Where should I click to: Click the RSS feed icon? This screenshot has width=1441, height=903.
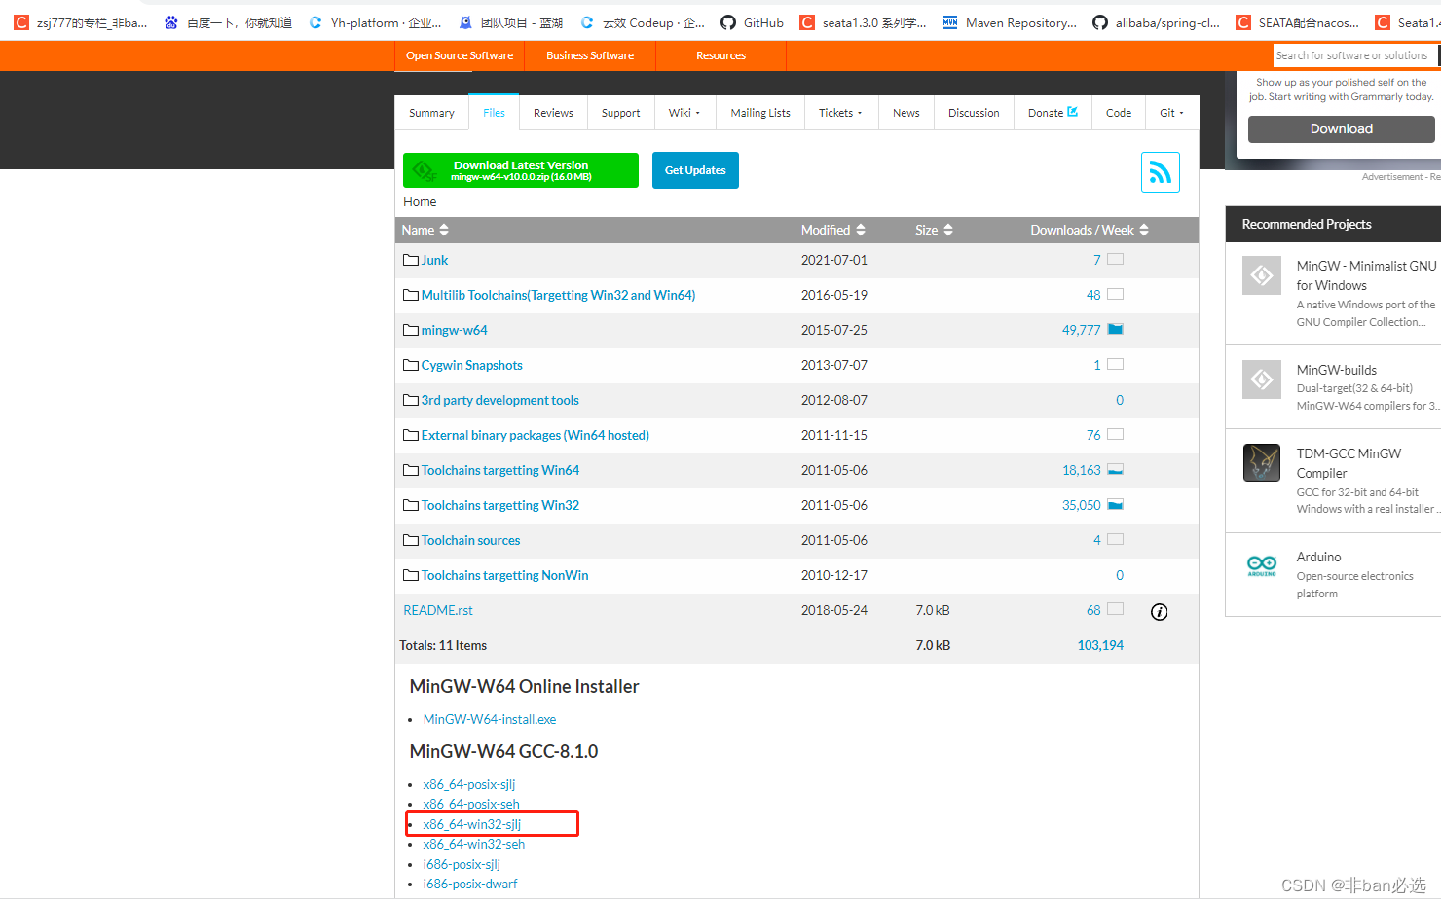(1160, 172)
